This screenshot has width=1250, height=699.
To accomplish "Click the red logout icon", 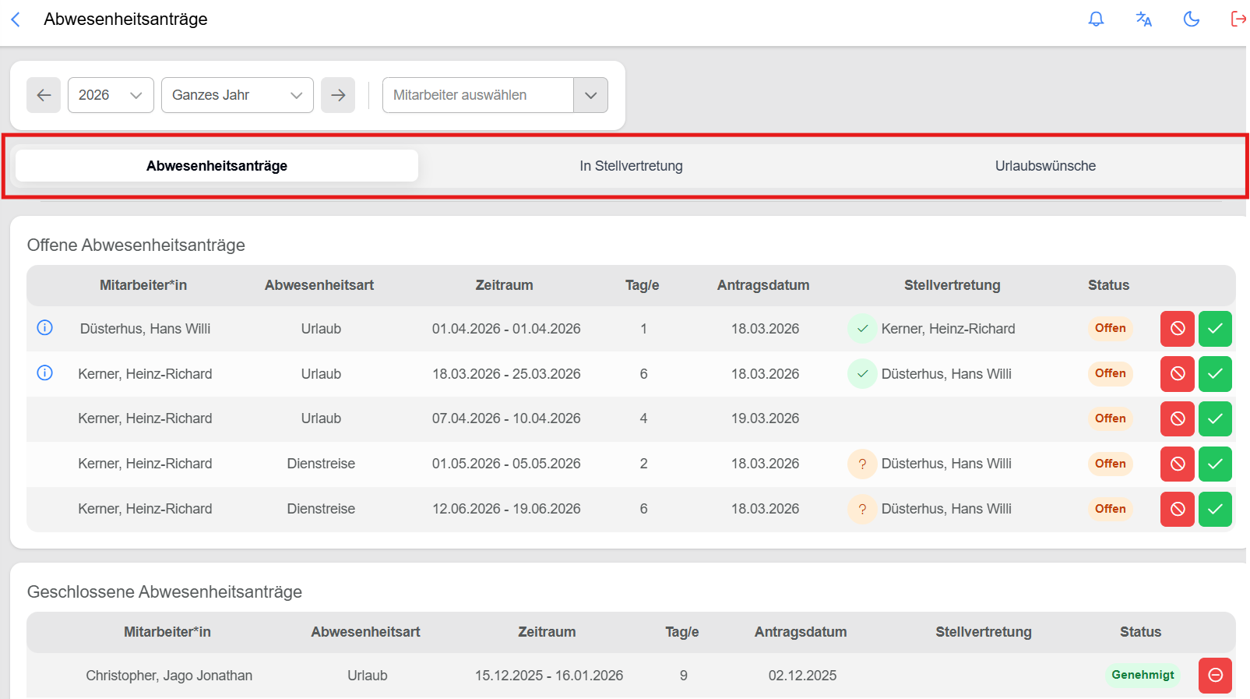I will (1238, 19).
